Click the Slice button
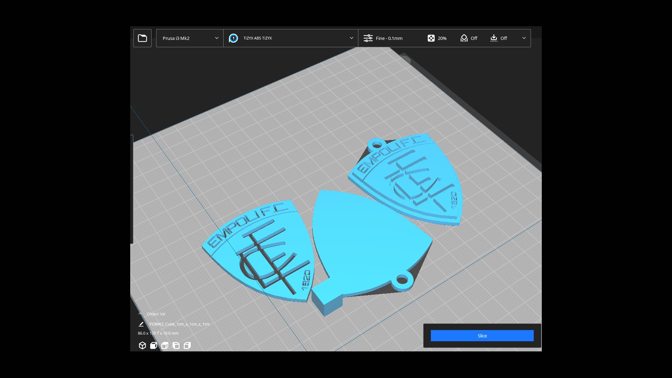The width and height of the screenshot is (672, 378). coord(482,336)
